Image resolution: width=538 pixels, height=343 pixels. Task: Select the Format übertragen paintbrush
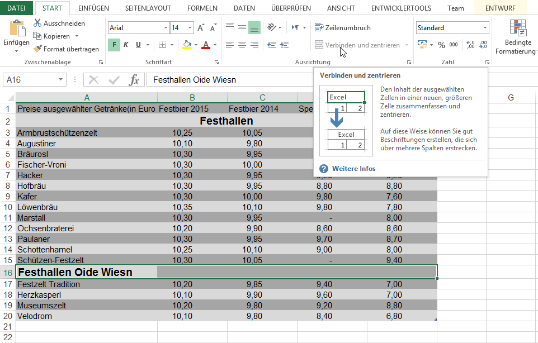click(66, 49)
